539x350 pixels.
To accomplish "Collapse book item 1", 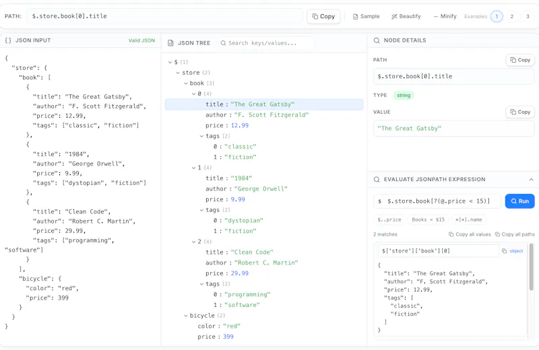I will tap(193, 168).
